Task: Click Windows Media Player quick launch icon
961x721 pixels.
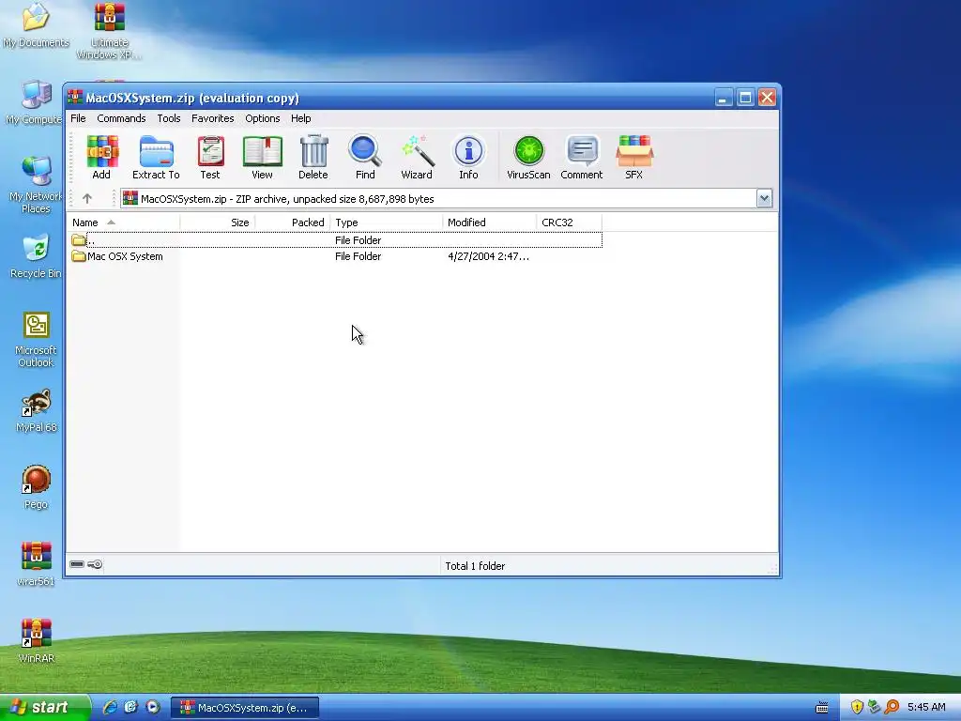Action: [153, 707]
